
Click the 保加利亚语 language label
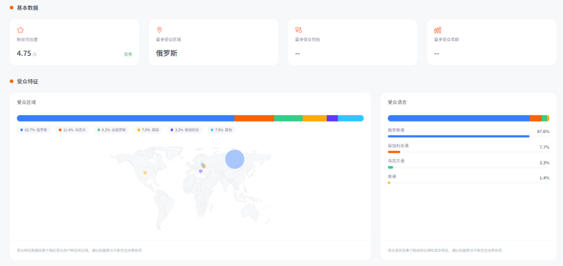tap(398, 146)
